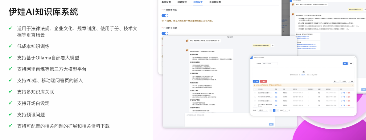Screen dimensions: 366x140
Task: Select page 1 in document pagination
Action: pyautogui.click(x=274, y=110)
